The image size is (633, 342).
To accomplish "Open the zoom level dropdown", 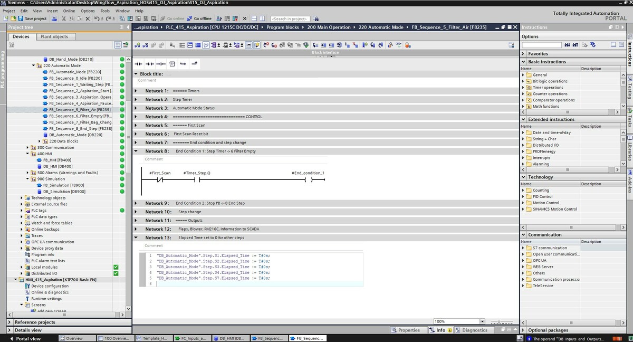I will point(482,321).
